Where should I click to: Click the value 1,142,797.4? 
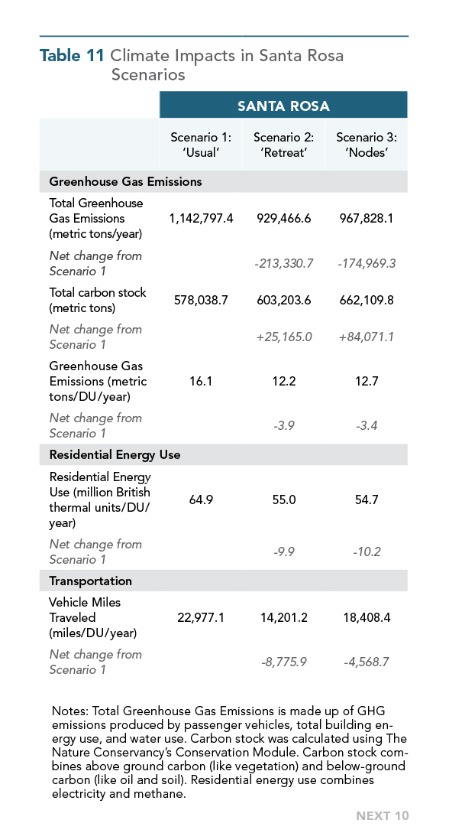coord(201,218)
